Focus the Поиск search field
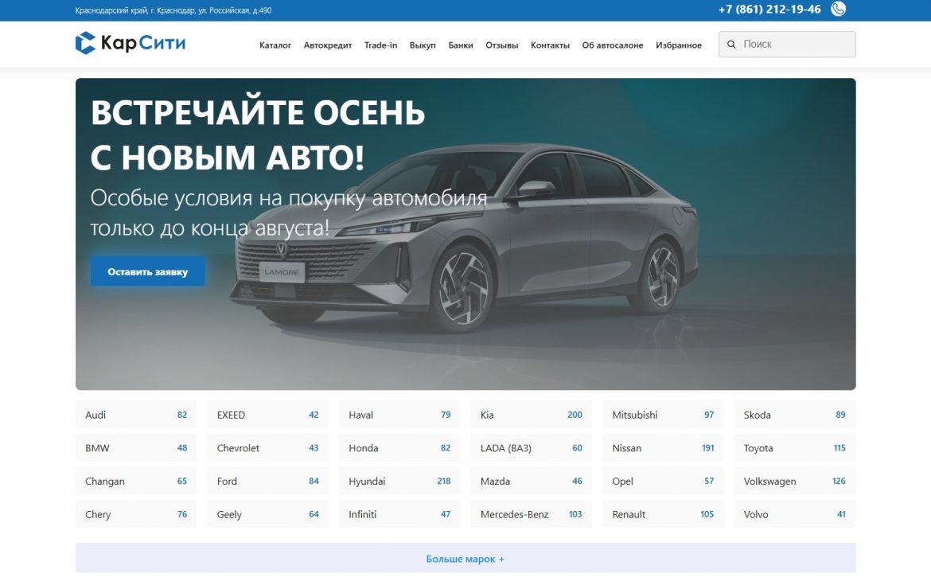The image size is (931, 581). [787, 45]
